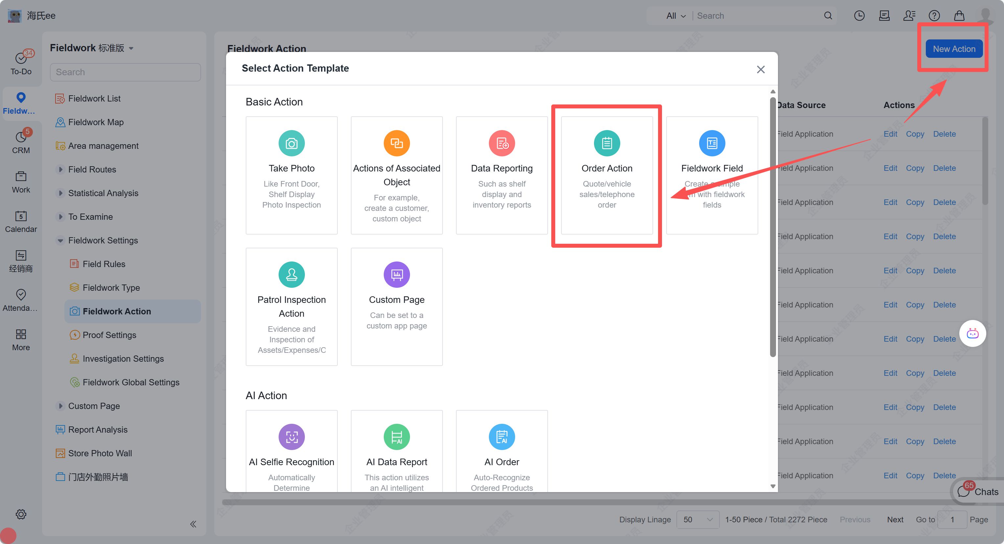Open the All search scope dropdown
The height and width of the screenshot is (544, 1004).
675,16
